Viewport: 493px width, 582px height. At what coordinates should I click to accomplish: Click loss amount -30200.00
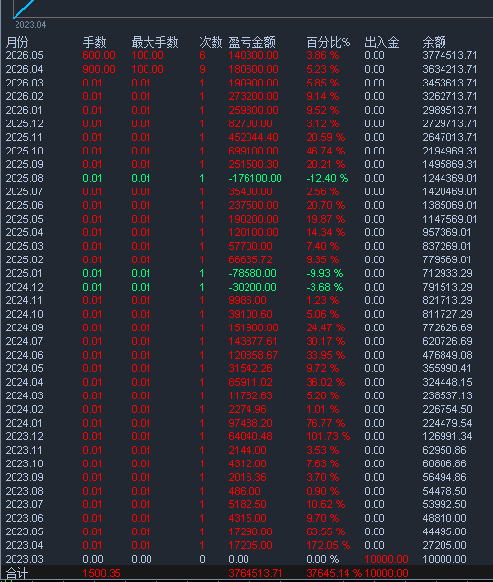tap(252, 287)
